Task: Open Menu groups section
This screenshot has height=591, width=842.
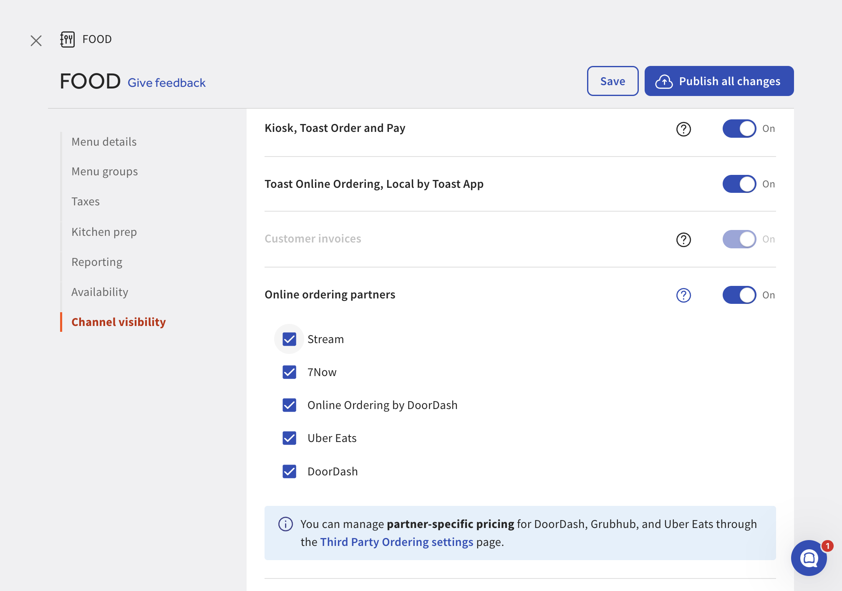Action: pos(105,172)
